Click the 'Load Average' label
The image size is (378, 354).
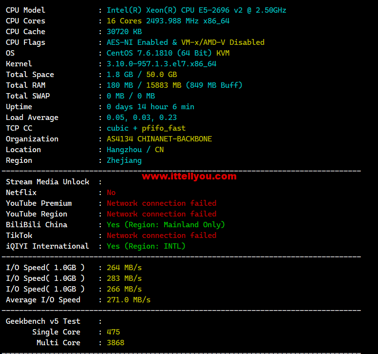tap(32, 118)
